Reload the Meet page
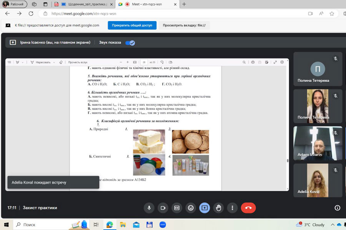Viewport: 346px width, 230px height. point(31,14)
